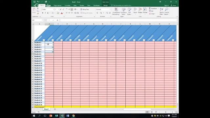The image size is (210, 118).
Task: Open the Fill menu
Action: click(x=151, y=11)
